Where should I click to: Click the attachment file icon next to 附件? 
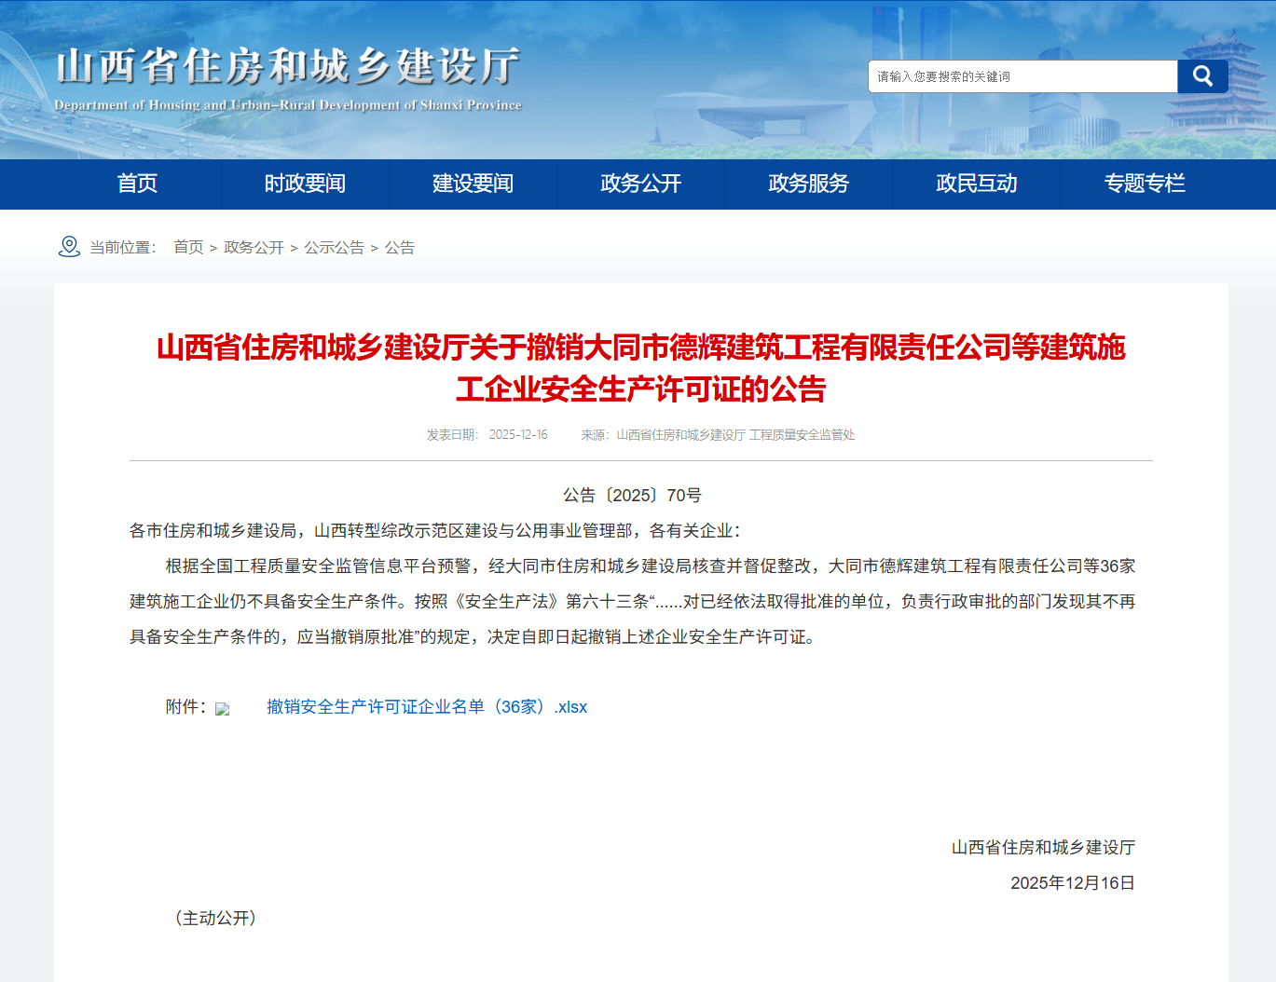[222, 709]
